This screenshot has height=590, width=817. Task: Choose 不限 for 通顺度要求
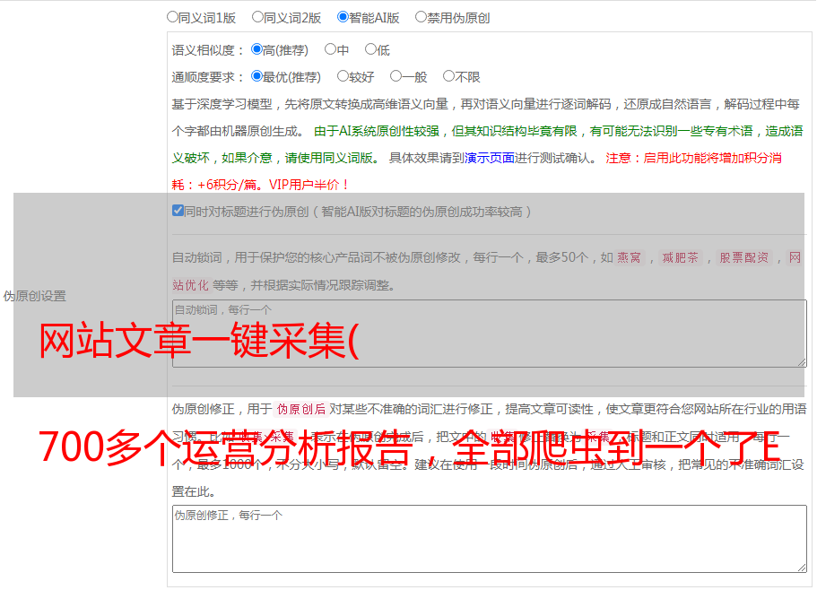[448, 76]
